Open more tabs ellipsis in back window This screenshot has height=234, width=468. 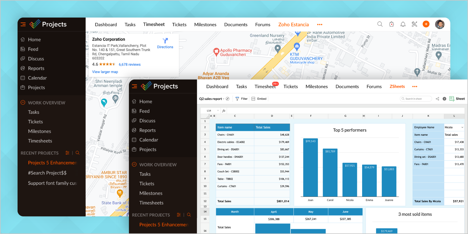[320, 25]
